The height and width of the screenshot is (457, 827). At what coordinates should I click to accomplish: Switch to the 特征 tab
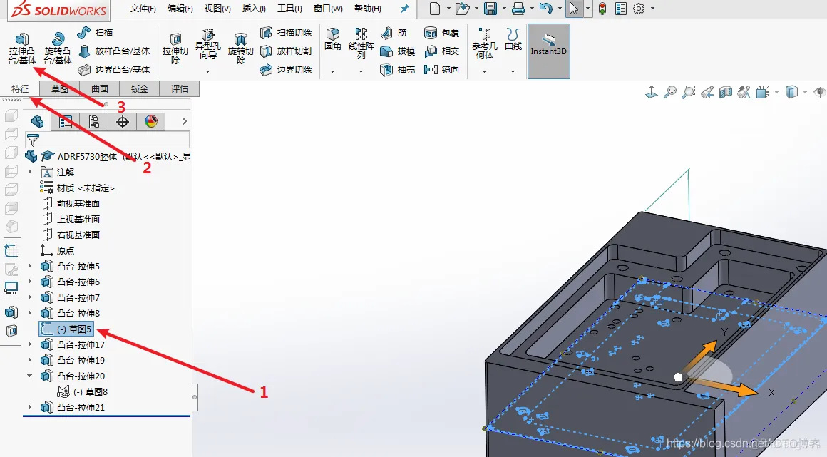pos(20,88)
